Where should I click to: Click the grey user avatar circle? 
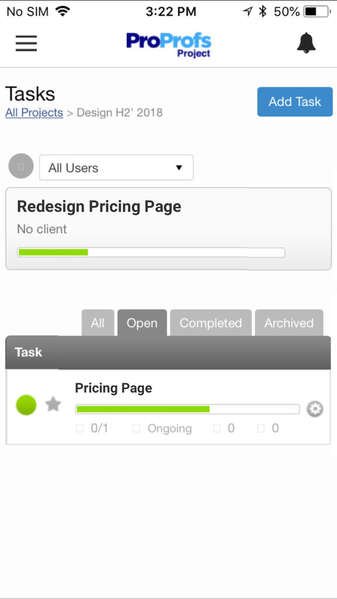coord(21,166)
